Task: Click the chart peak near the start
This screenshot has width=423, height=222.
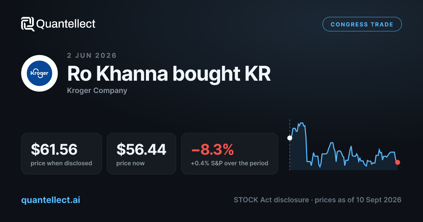Action: tap(301, 124)
